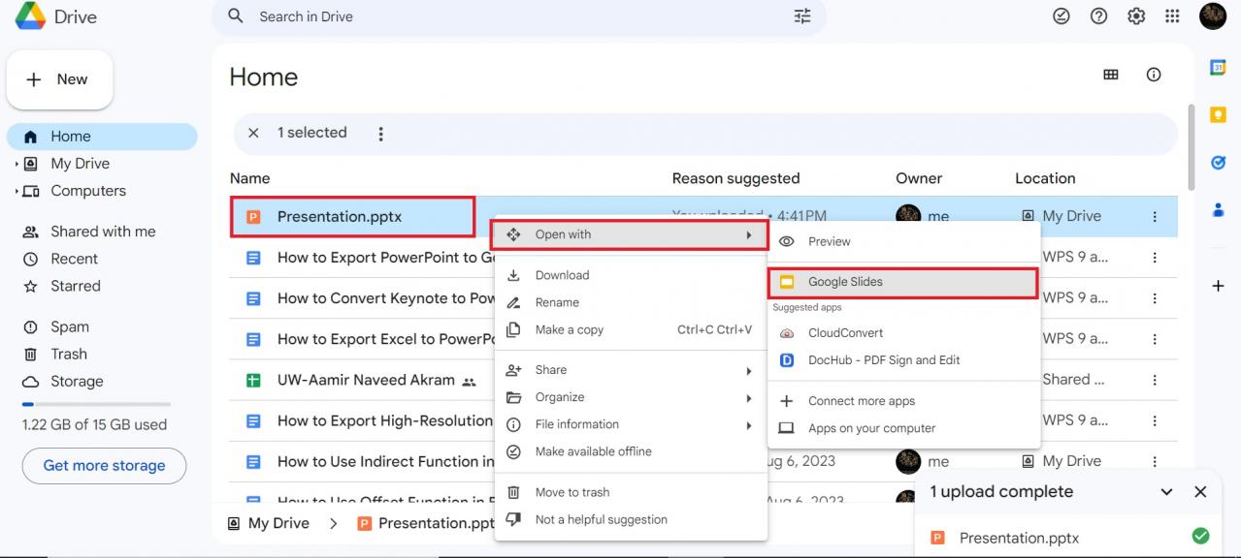Open the offline ready status icon

pyautogui.click(x=1061, y=16)
